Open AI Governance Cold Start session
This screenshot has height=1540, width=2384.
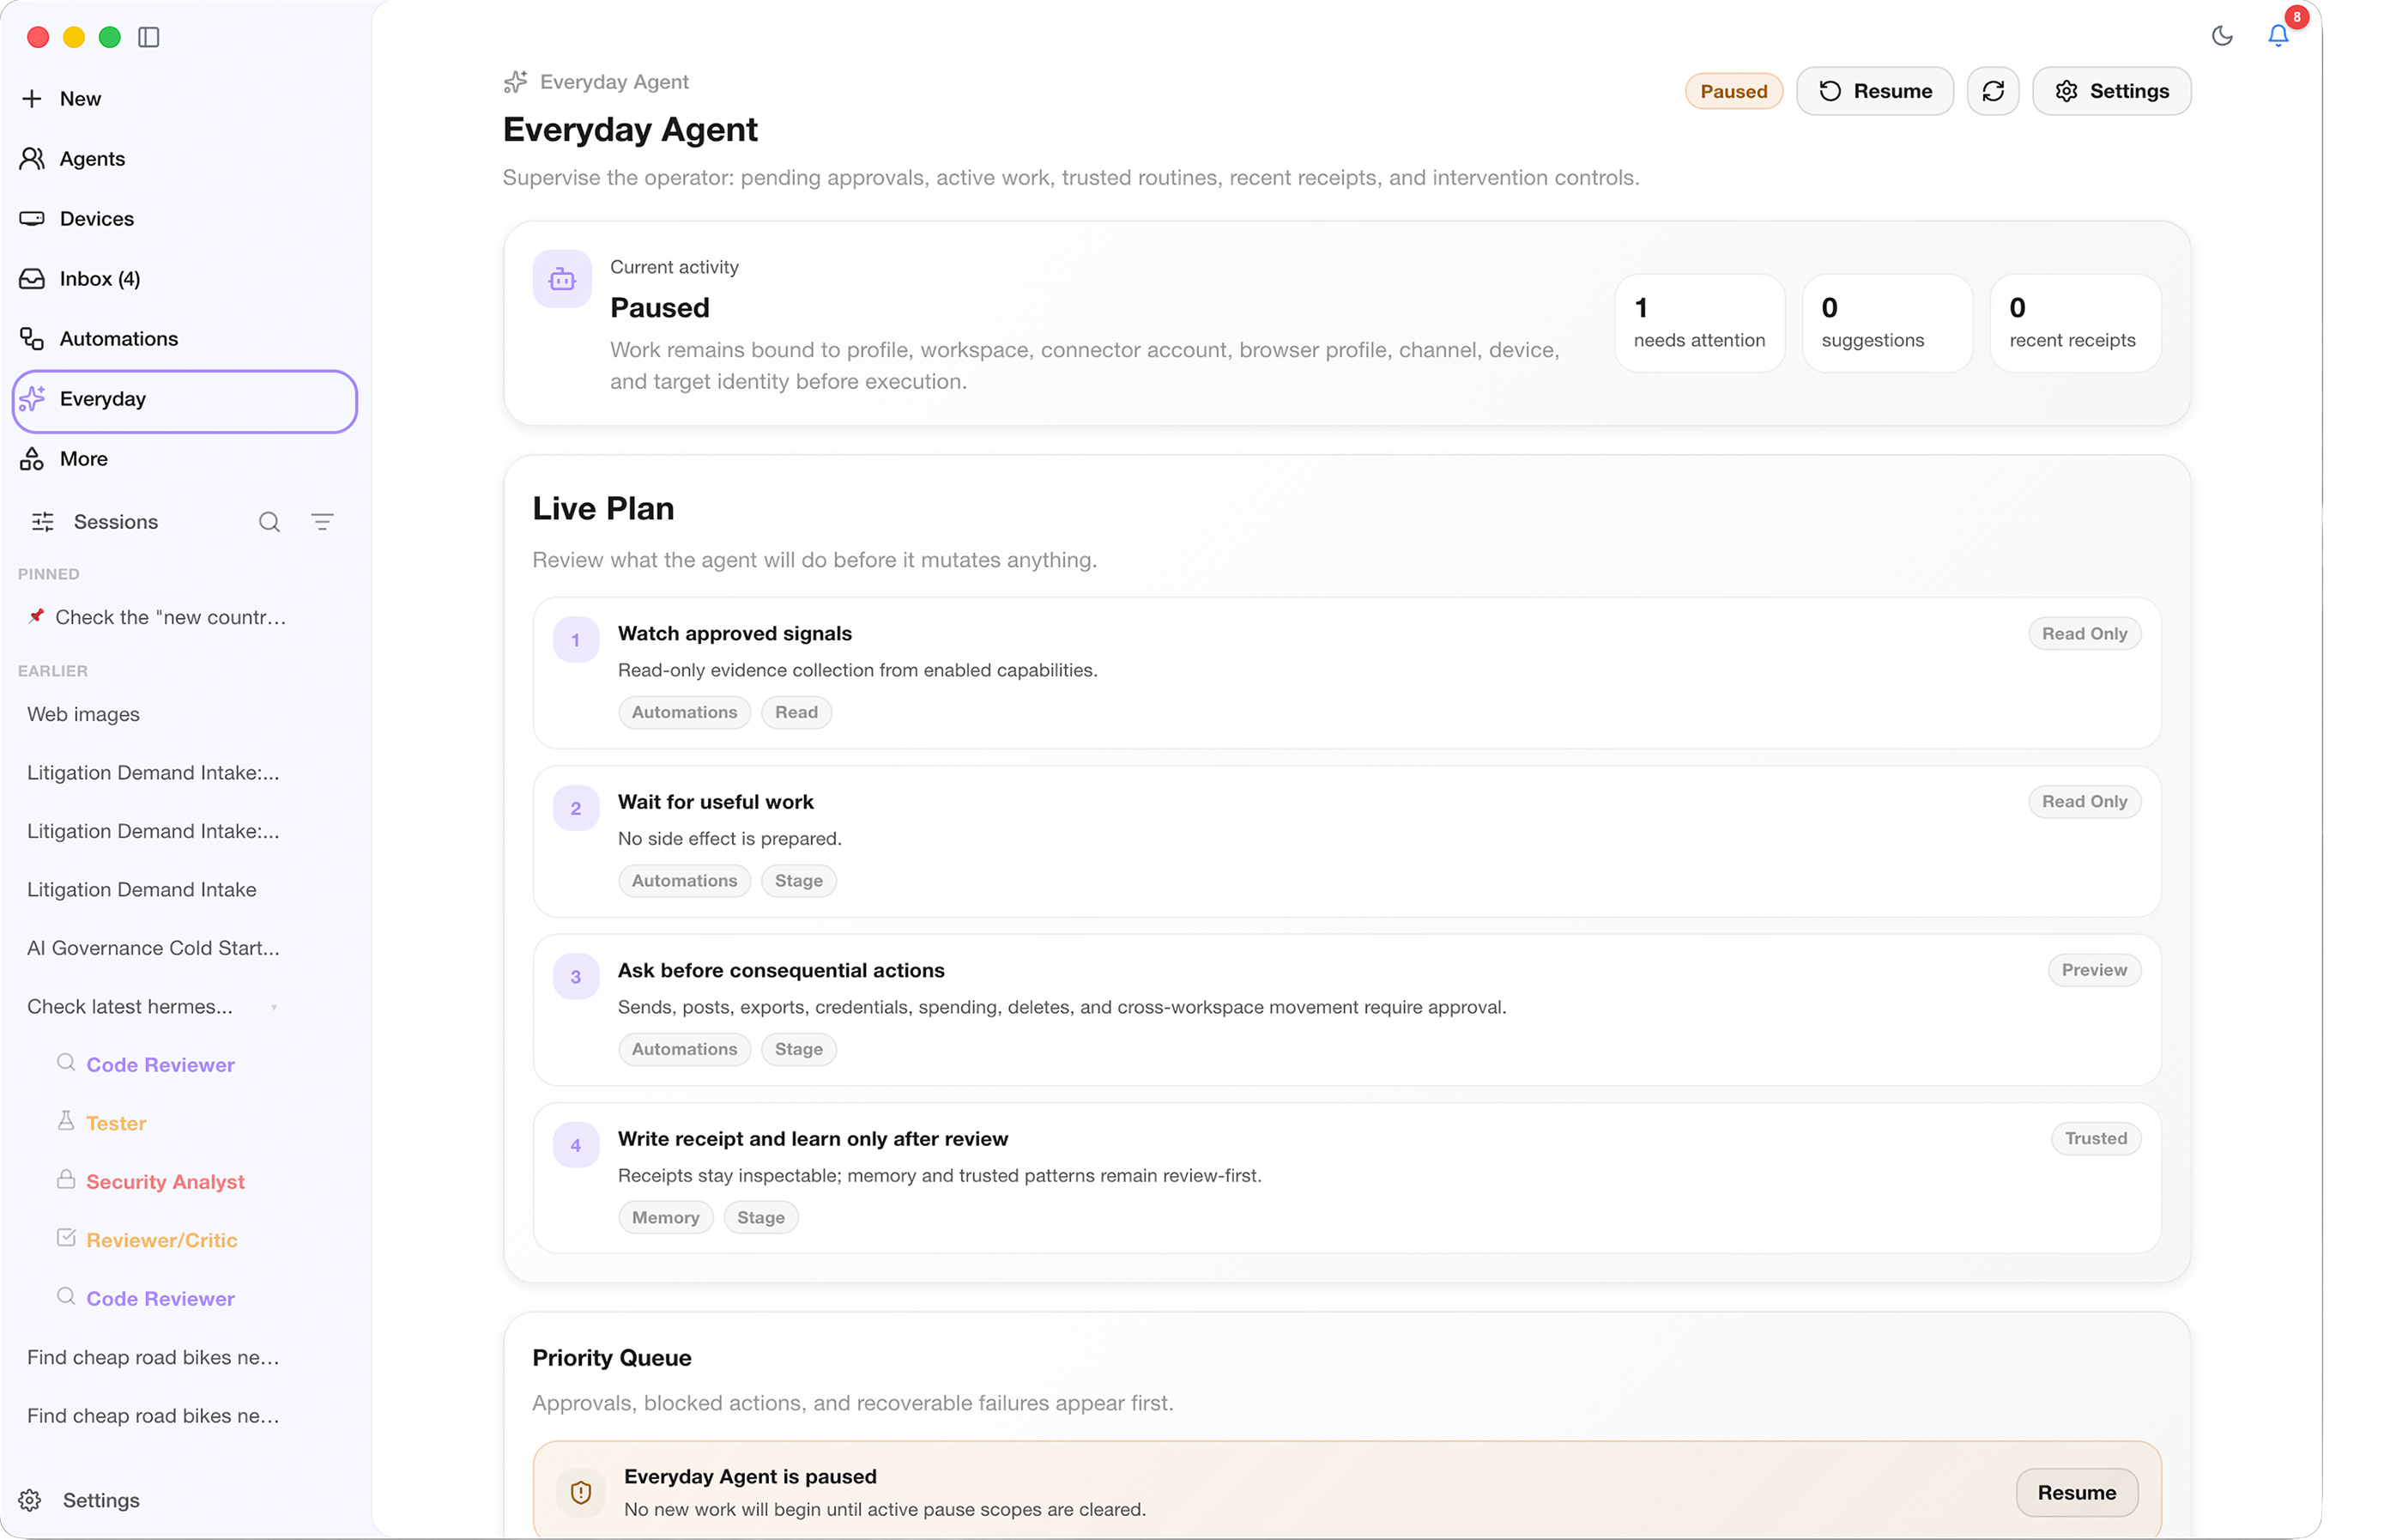click(x=153, y=948)
